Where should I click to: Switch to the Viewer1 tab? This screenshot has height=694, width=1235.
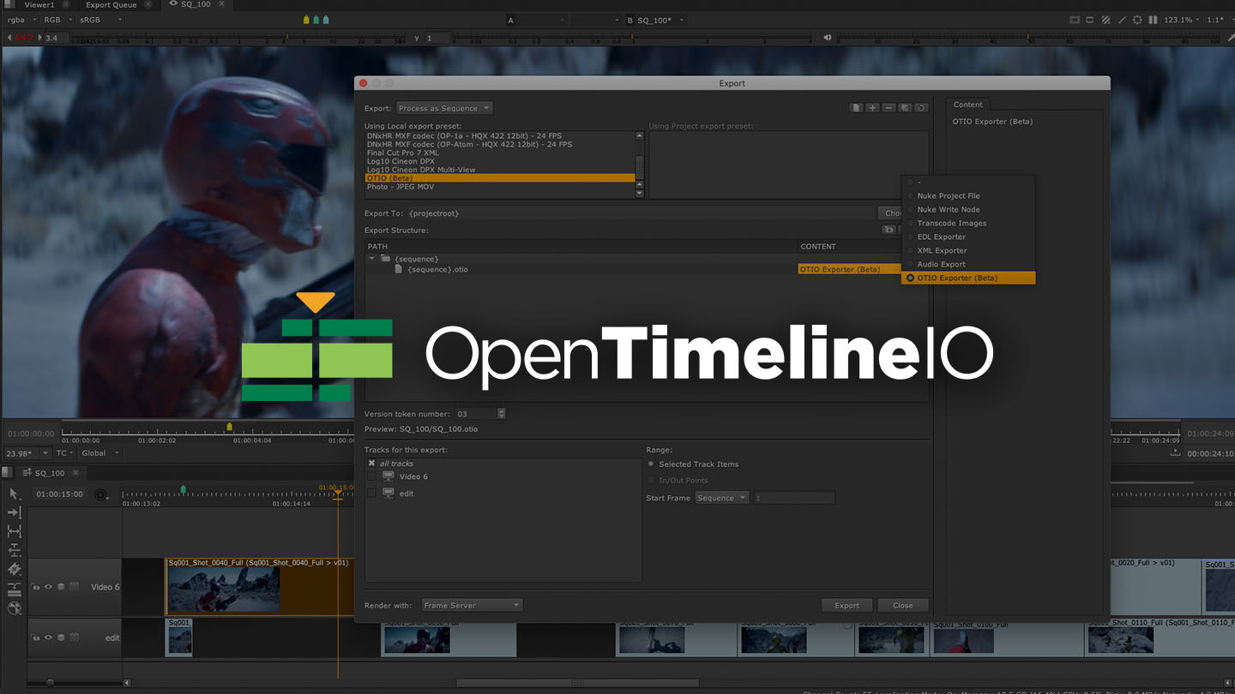(39, 5)
